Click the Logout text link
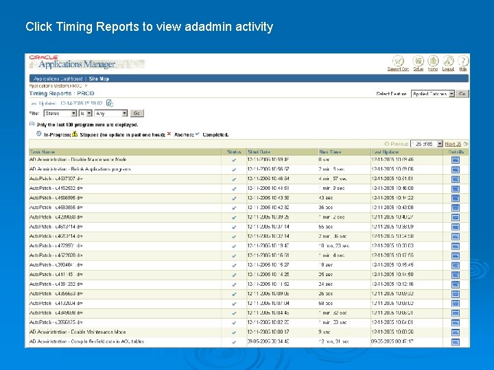This screenshot has height=370, width=494. point(448,69)
